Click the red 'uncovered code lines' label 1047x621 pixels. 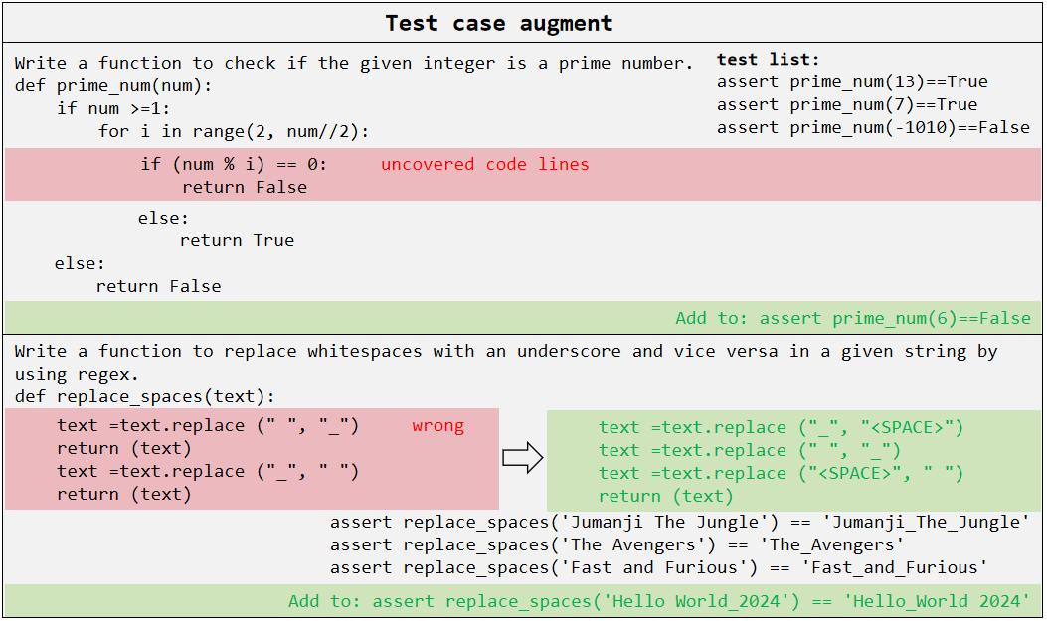484,165
